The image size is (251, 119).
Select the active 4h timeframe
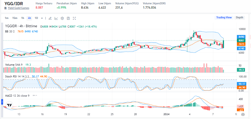click(x=29, y=18)
